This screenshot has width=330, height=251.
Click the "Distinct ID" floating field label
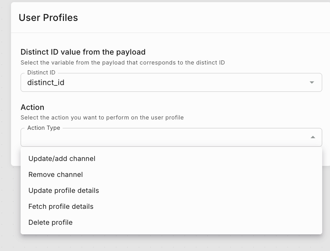click(x=41, y=72)
